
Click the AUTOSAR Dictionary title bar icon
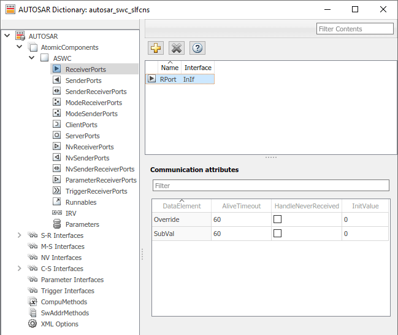click(10, 9)
